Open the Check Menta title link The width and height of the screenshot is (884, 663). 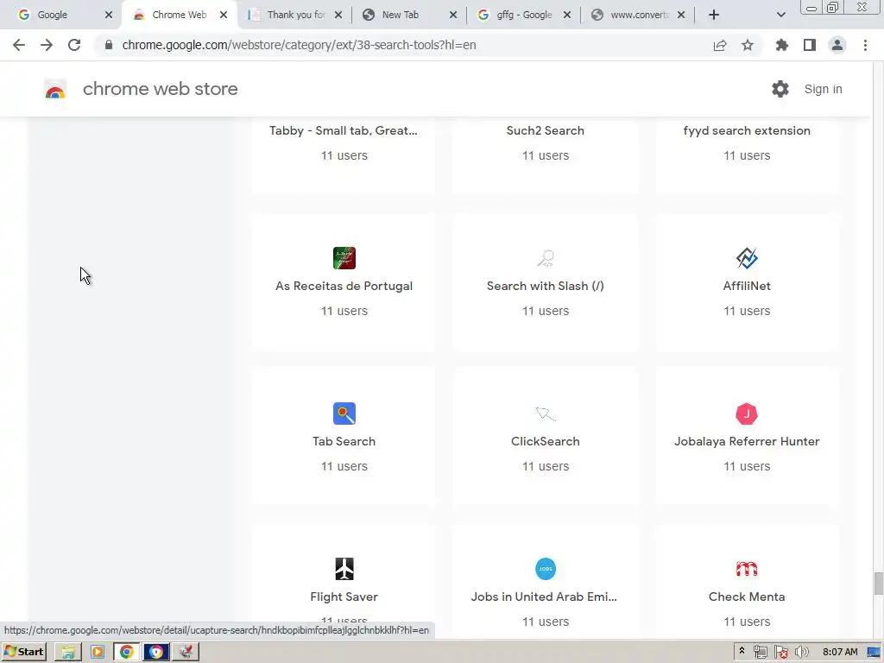(x=747, y=597)
